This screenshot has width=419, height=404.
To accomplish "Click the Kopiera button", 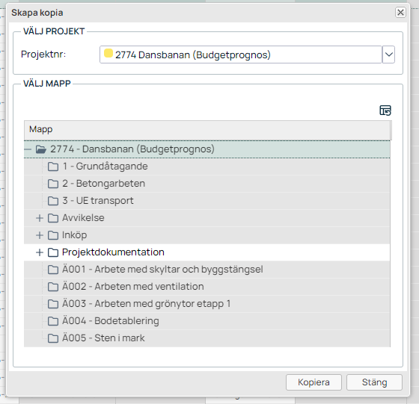I will point(314,382).
